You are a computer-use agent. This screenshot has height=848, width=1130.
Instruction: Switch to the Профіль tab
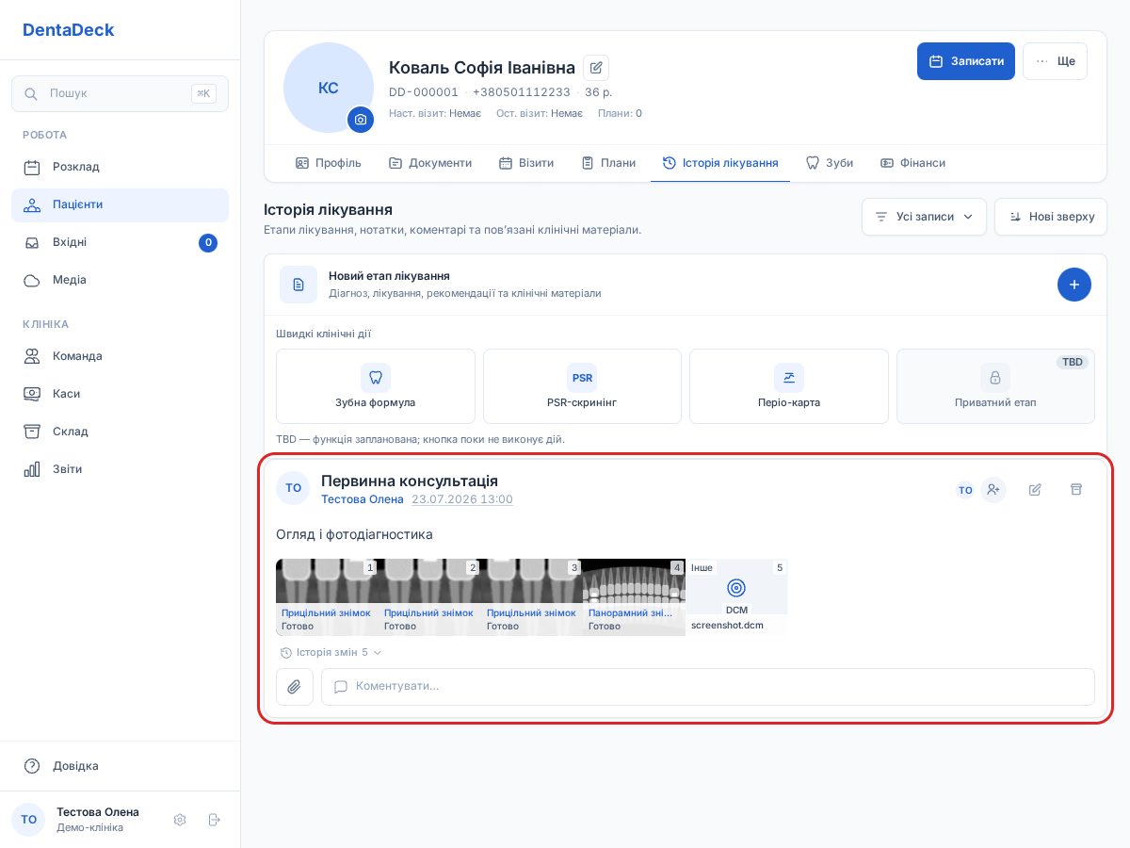(328, 163)
